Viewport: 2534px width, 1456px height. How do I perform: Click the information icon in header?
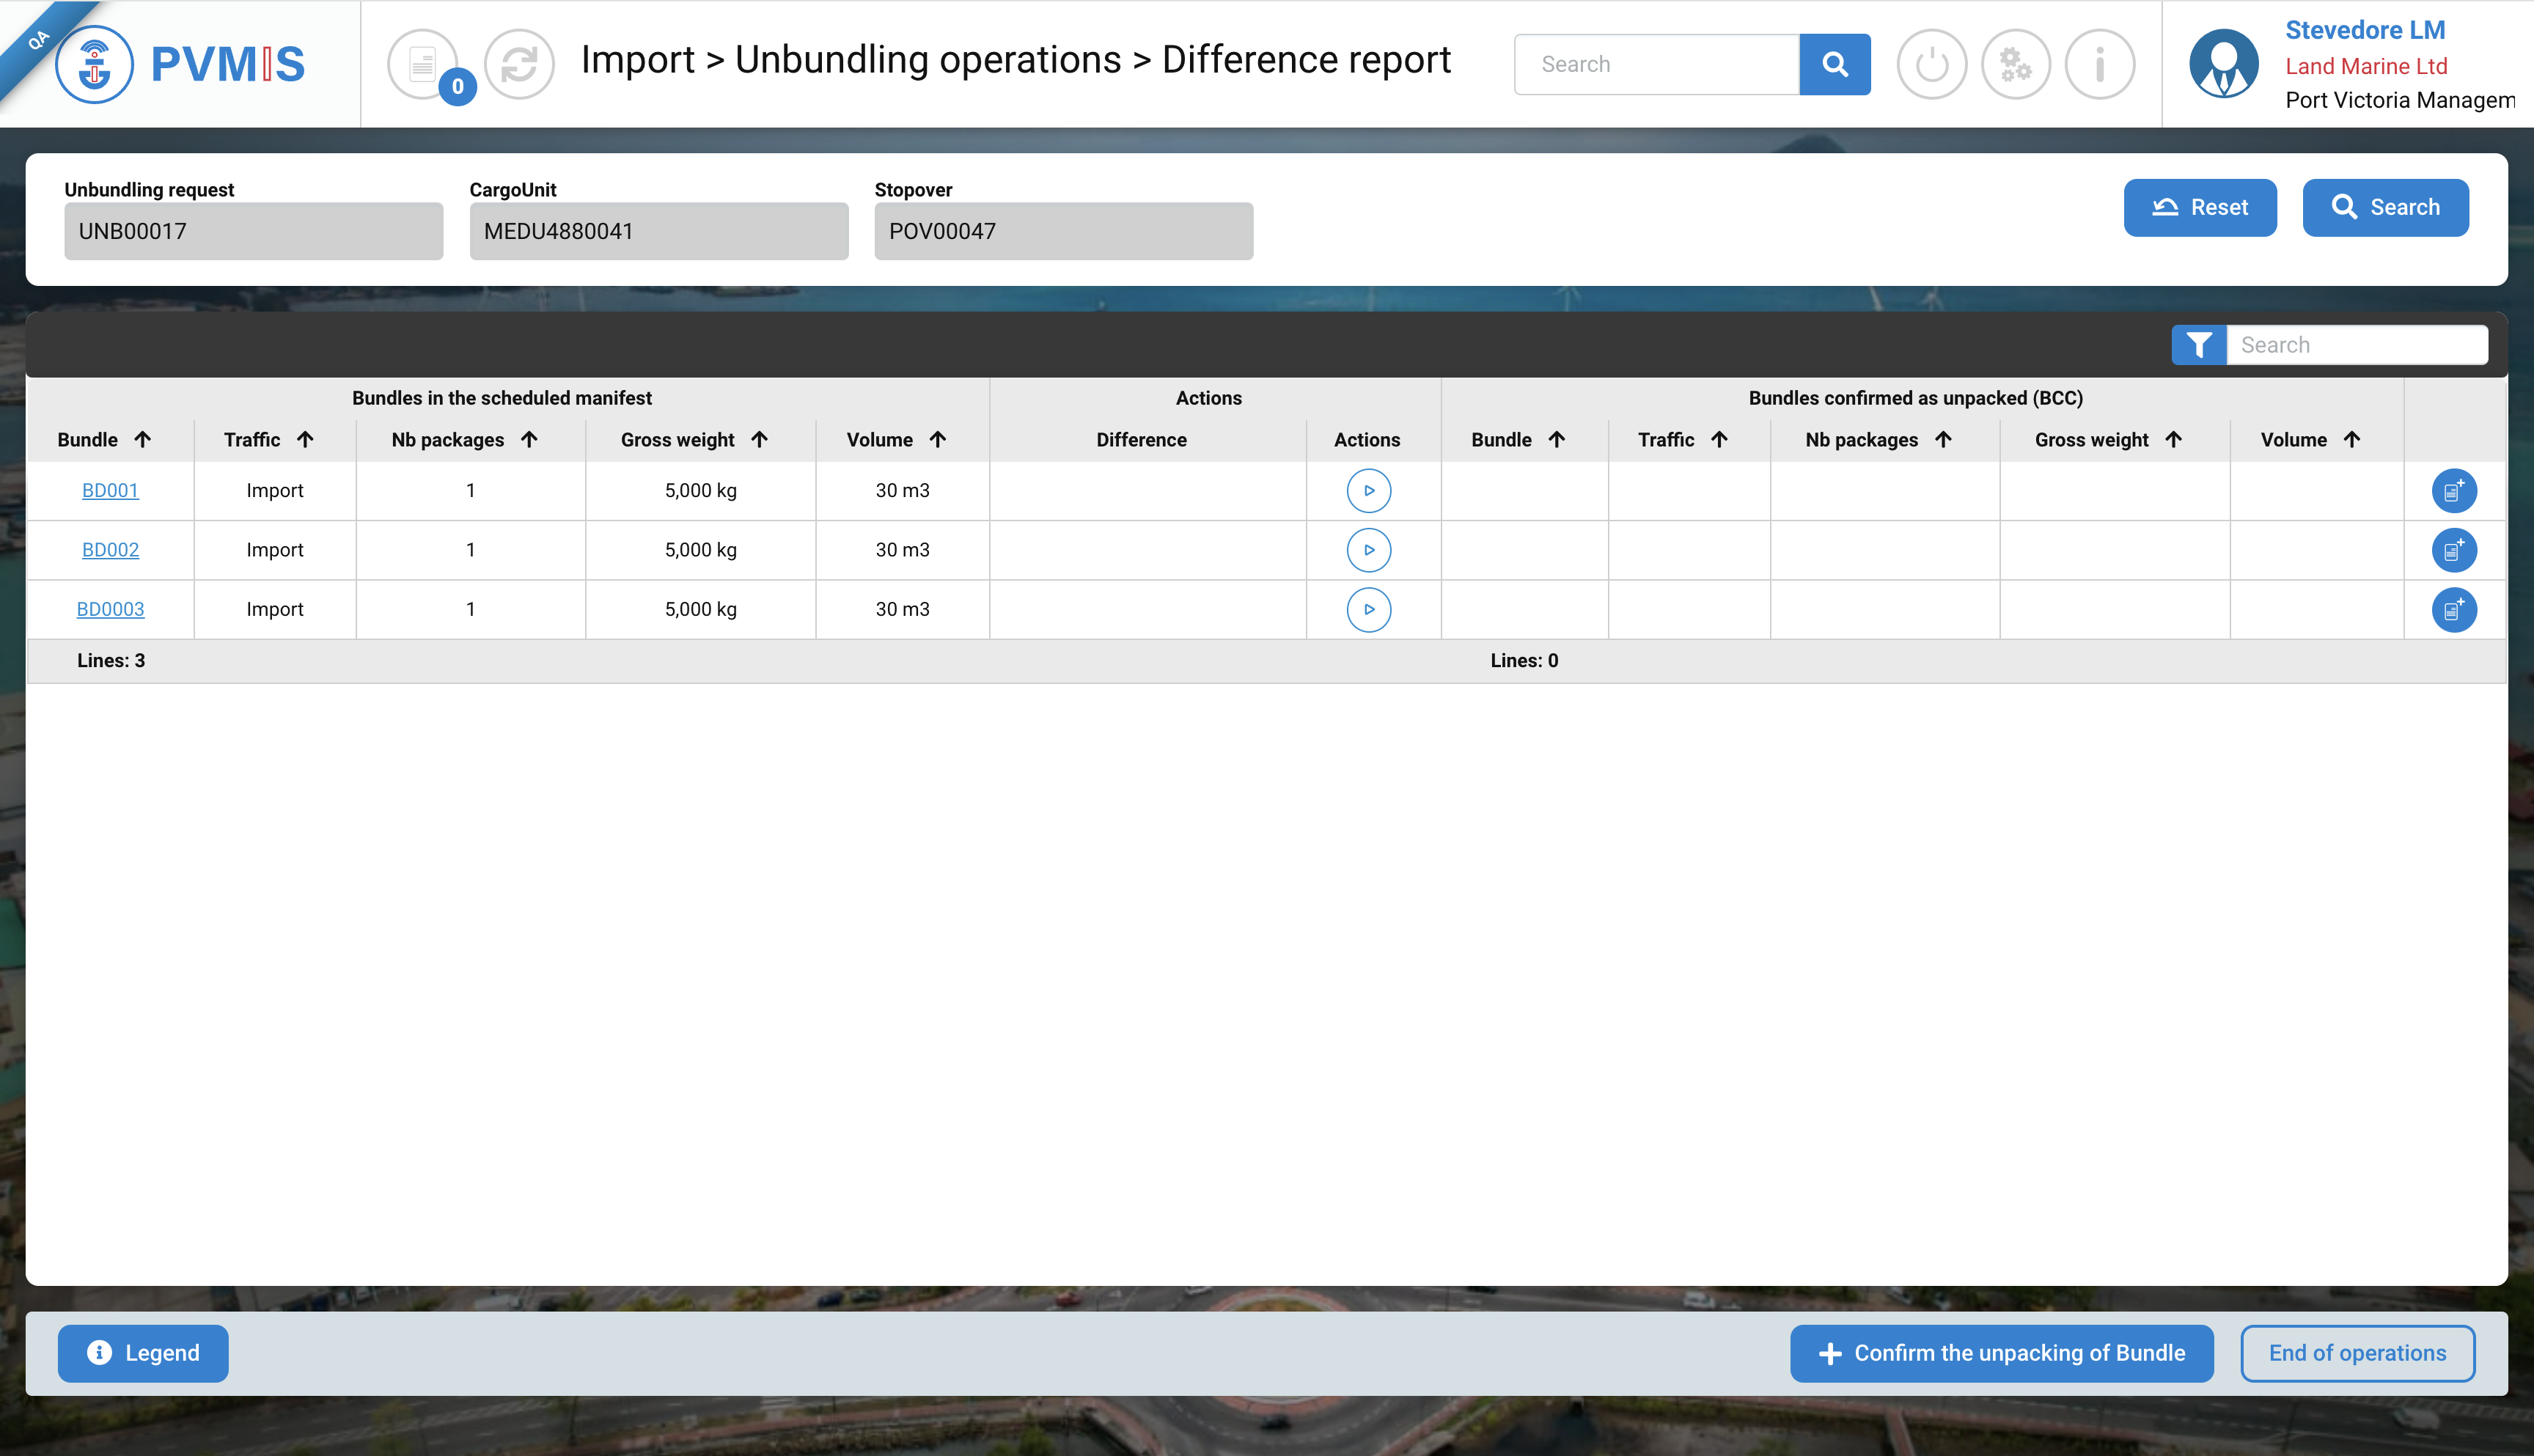pyautogui.click(x=2099, y=64)
